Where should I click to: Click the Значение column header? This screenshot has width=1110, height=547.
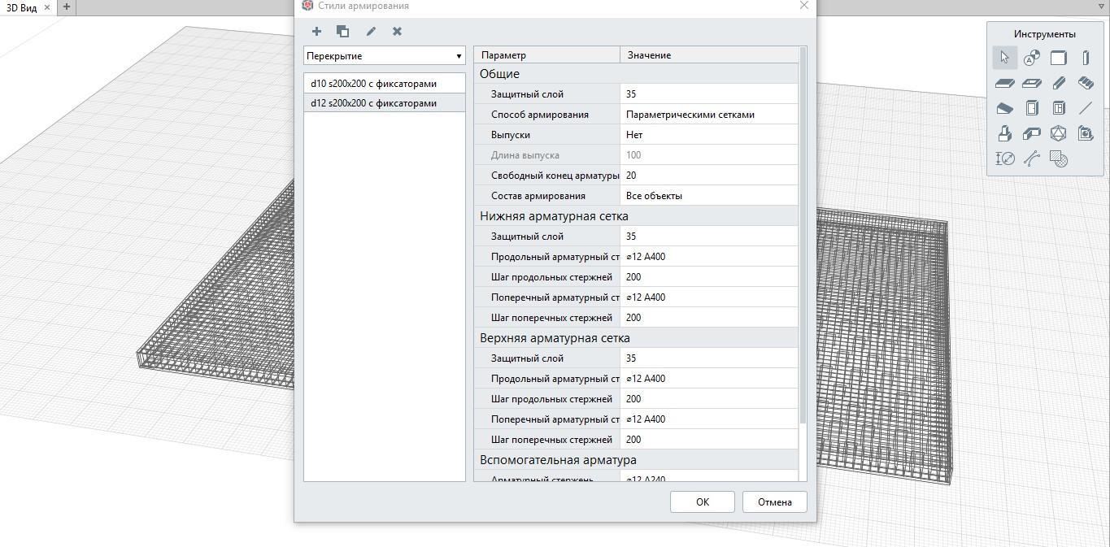[x=709, y=55]
